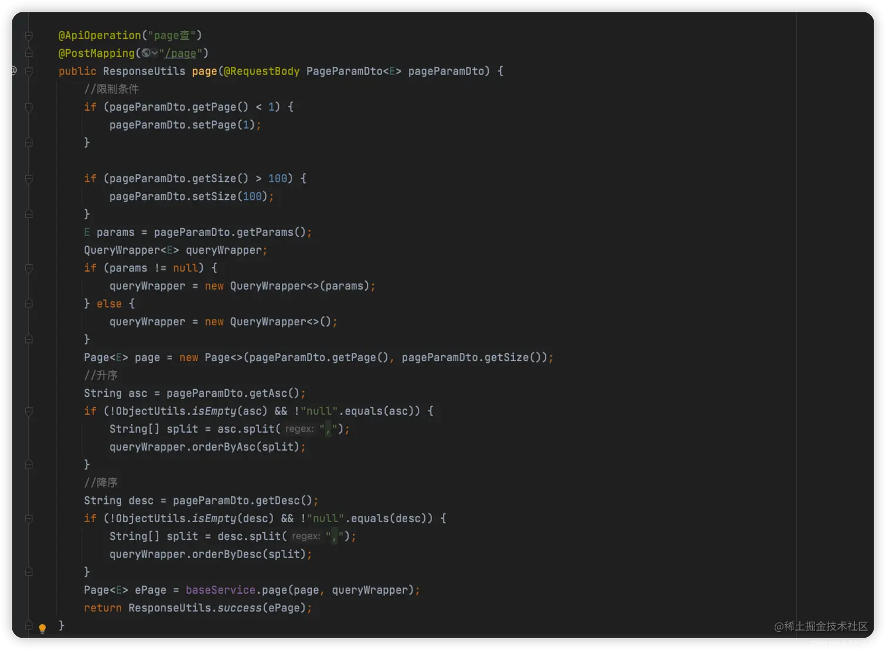Click 'QueryWrapper<E> queryWrapper;' declaration
Image resolution: width=886 pixels, height=650 pixels.
pos(176,250)
